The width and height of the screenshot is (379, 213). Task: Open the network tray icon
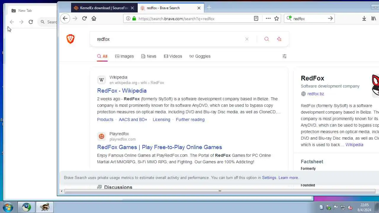(x=343, y=207)
